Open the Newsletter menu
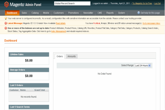The height and width of the screenshot is (110, 165). tap(88, 13)
